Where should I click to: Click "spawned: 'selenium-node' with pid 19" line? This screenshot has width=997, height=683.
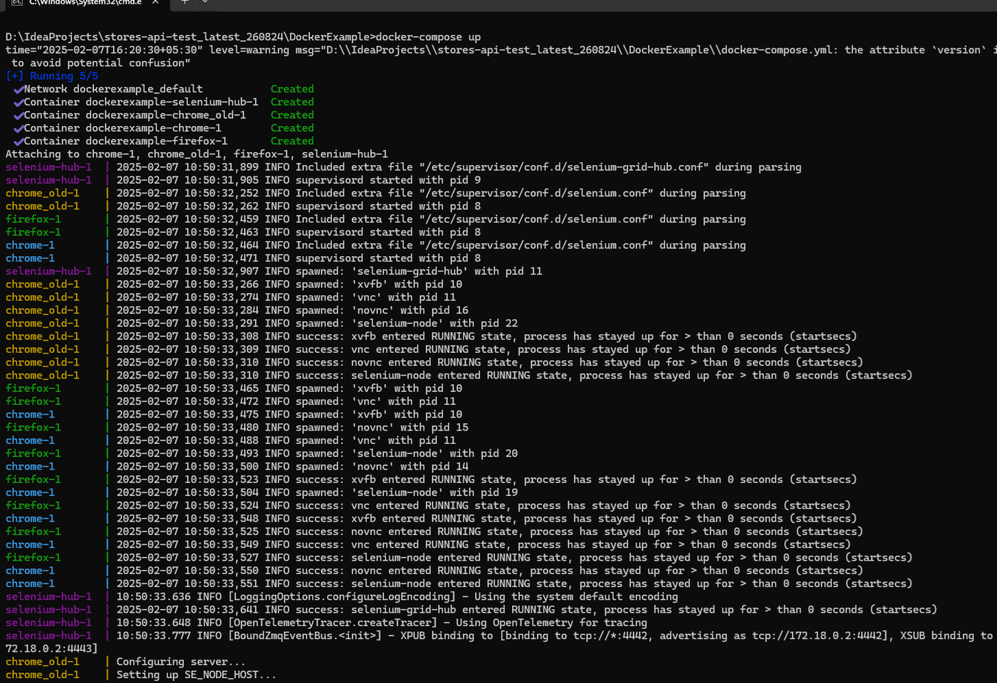pos(407,492)
